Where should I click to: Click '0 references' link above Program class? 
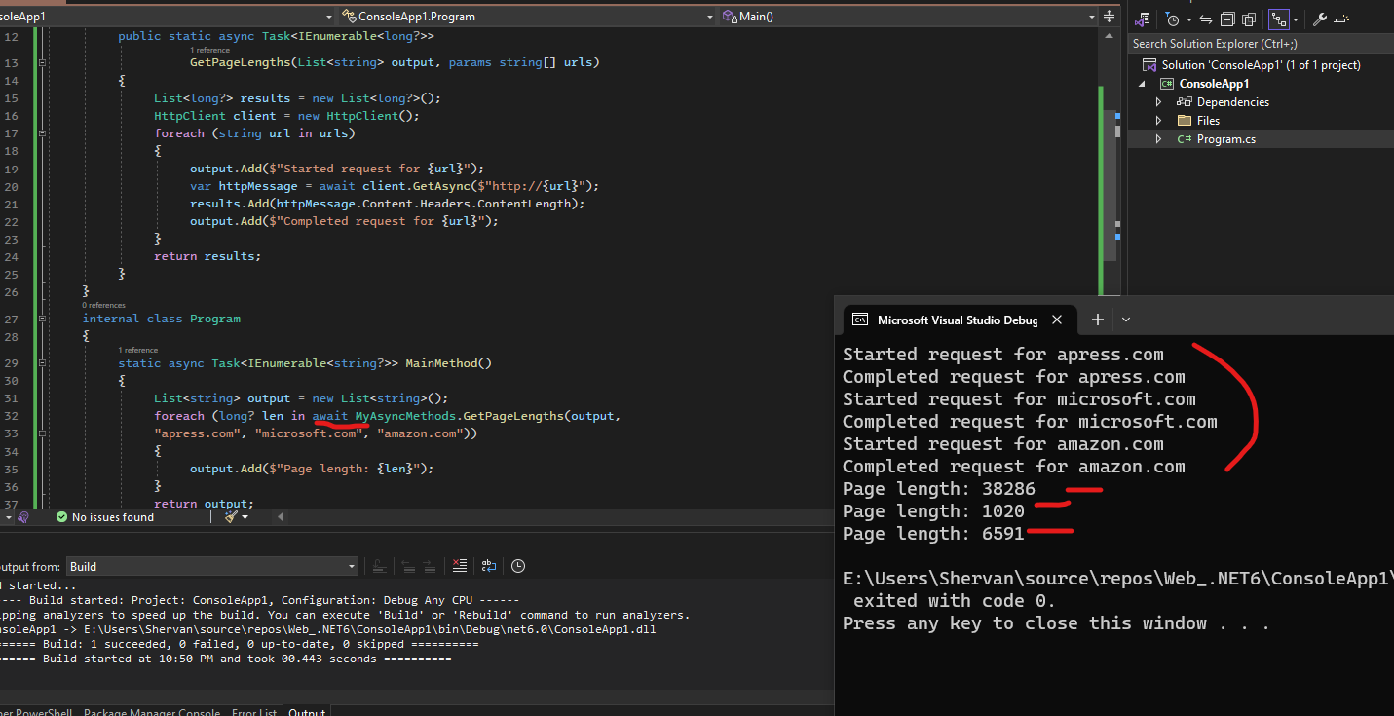coord(104,306)
